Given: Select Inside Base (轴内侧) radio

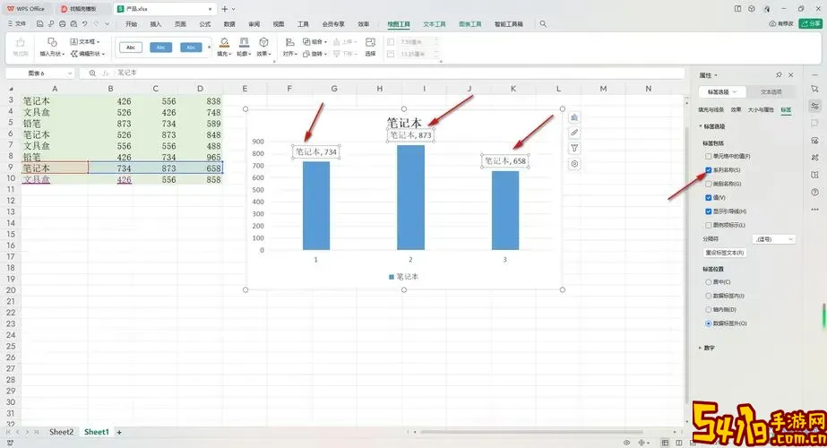Looking at the screenshot, I should [709, 309].
